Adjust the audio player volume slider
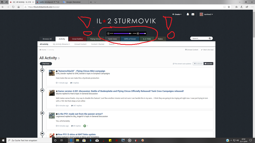The image size is (255, 143). (x=143, y=33)
